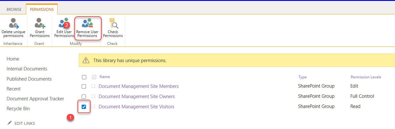Click the Grant ribbon group label
Screen dimensions: 395x129
click(39, 44)
